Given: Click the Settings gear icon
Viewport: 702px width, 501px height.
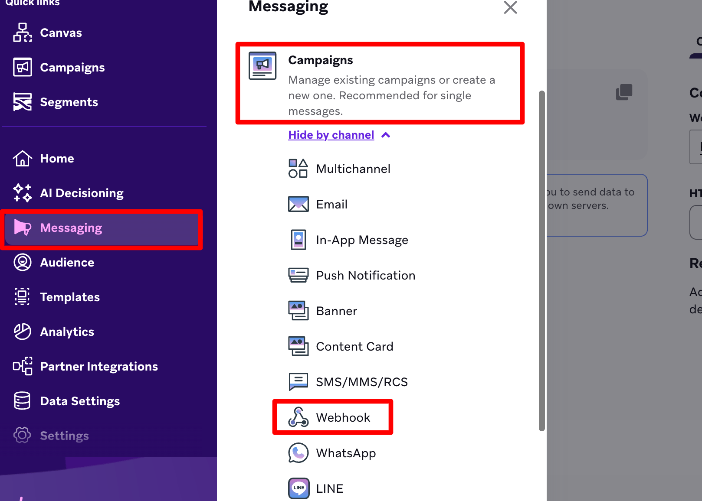Looking at the screenshot, I should [23, 435].
